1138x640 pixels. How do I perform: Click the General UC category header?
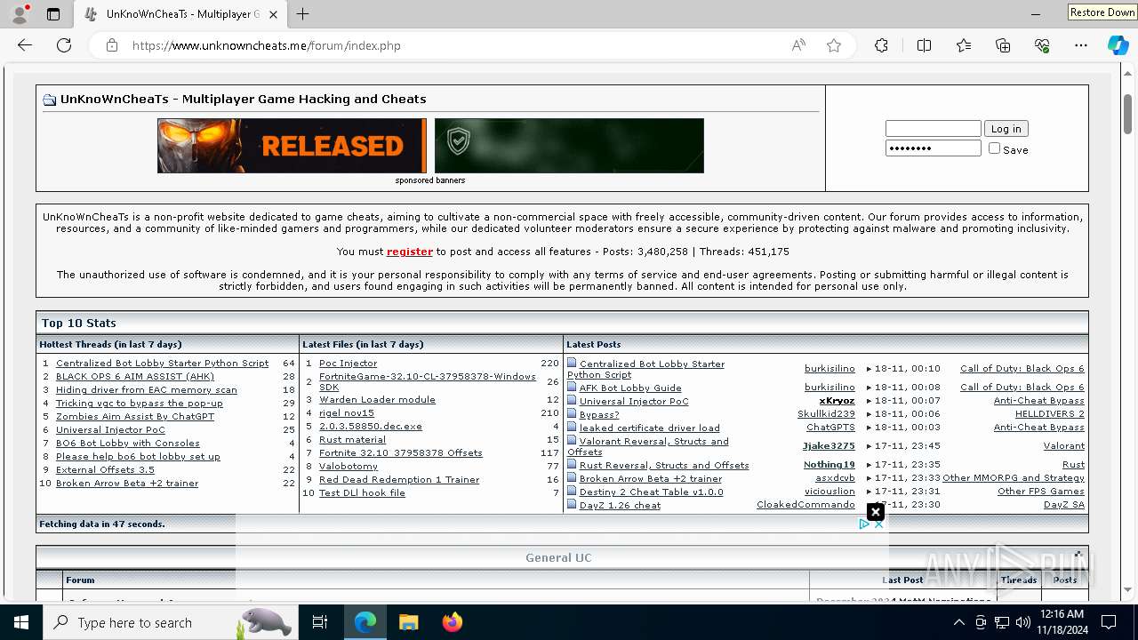558,557
